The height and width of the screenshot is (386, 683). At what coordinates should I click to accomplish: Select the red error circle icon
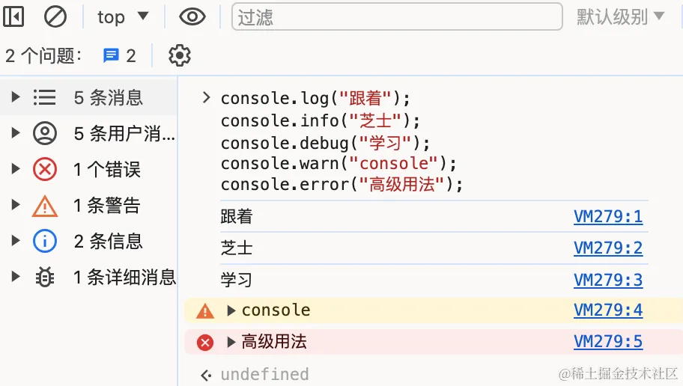pos(45,169)
